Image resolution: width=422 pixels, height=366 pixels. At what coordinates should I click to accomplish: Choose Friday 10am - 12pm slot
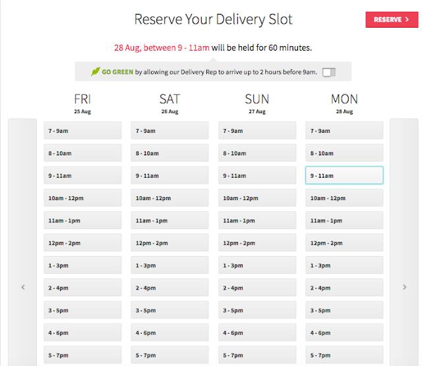[83, 198]
